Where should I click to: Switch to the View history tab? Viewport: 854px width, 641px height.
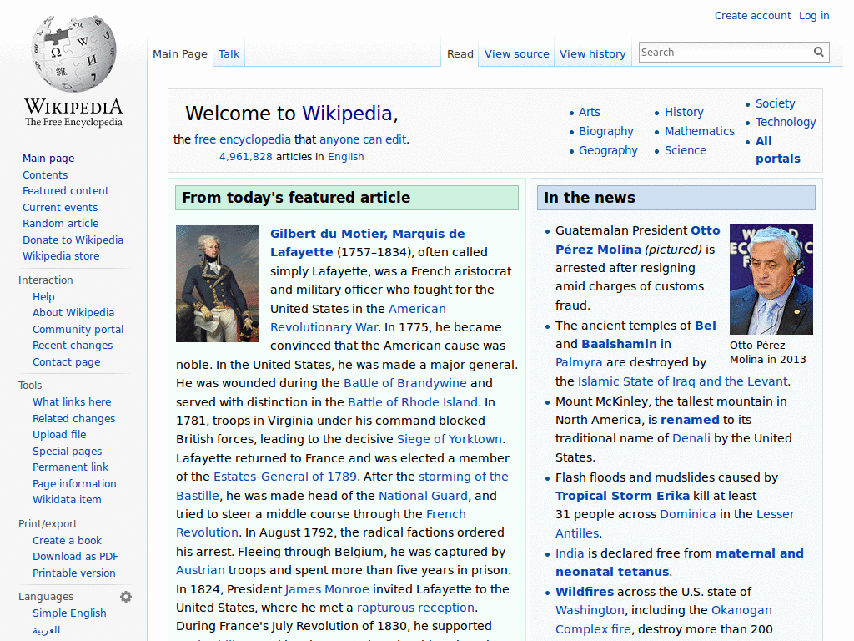(x=592, y=53)
